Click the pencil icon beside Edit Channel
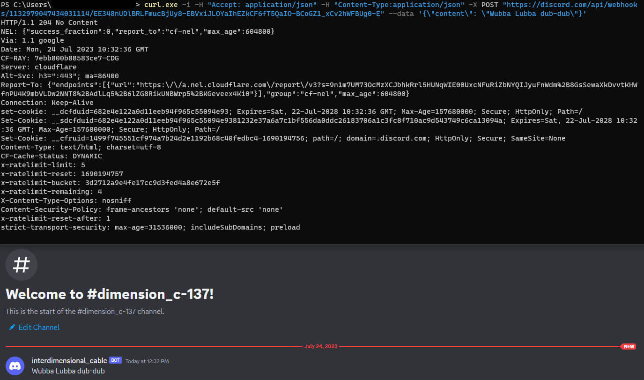Image resolution: width=644 pixels, height=380 pixels. tap(12, 327)
